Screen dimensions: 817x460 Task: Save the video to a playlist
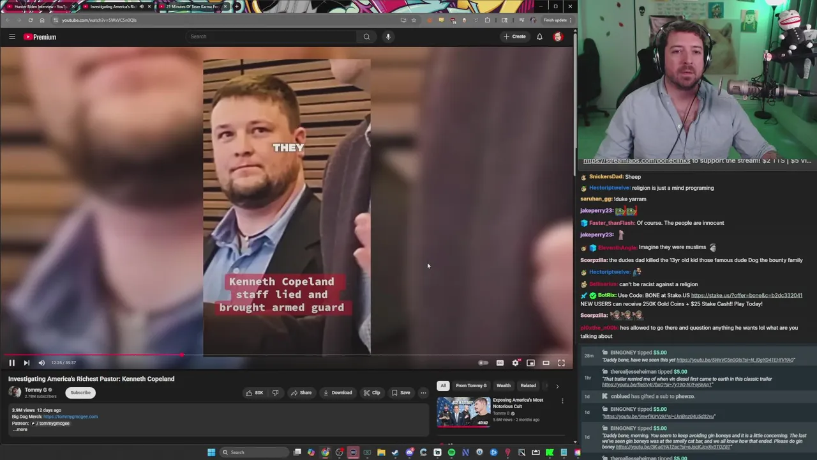[x=401, y=393]
